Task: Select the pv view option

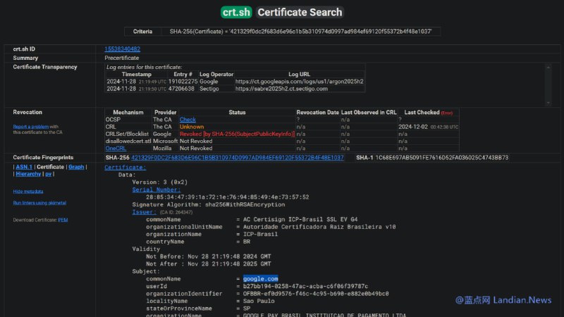Action: pyautogui.click(x=49, y=173)
